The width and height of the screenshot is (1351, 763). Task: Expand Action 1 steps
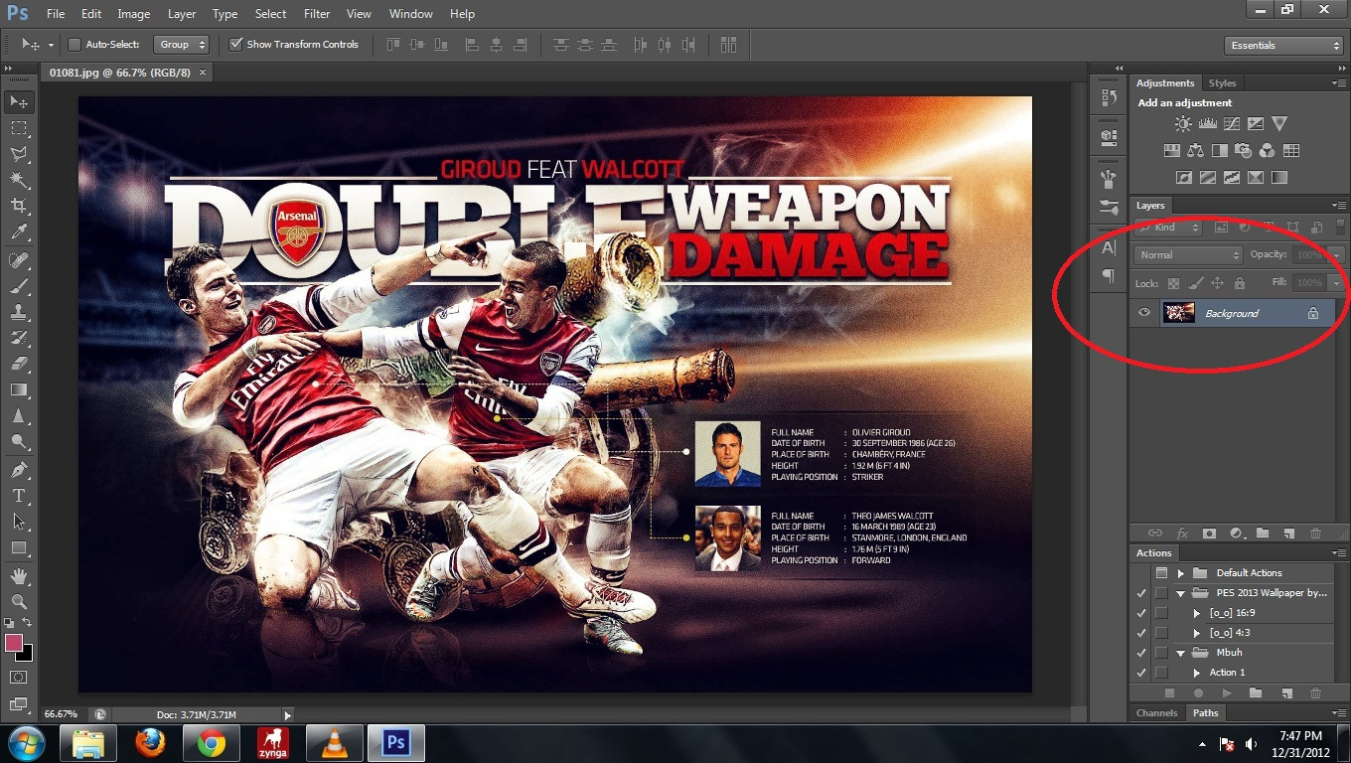click(x=1197, y=673)
